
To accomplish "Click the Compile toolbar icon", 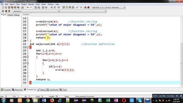I will [x=63, y=7].
